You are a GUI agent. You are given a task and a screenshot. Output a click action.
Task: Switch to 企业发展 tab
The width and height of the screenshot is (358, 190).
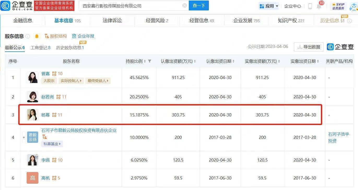click(x=247, y=21)
